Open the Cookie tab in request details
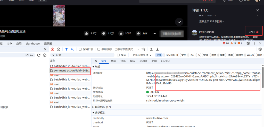Image resolution: width=264 pixels, height=127 pixels. [166, 61]
